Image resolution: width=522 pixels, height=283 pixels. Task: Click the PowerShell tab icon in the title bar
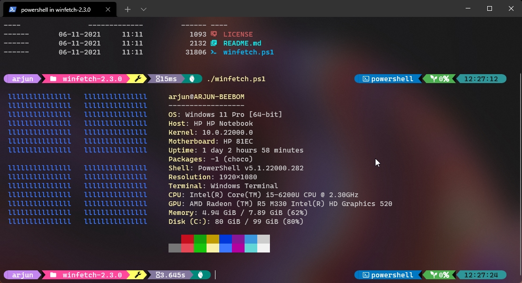[x=12, y=9]
